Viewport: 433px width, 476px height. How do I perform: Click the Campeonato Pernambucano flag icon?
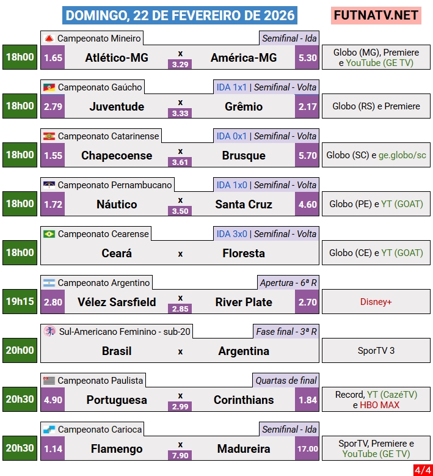[x=49, y=185]
